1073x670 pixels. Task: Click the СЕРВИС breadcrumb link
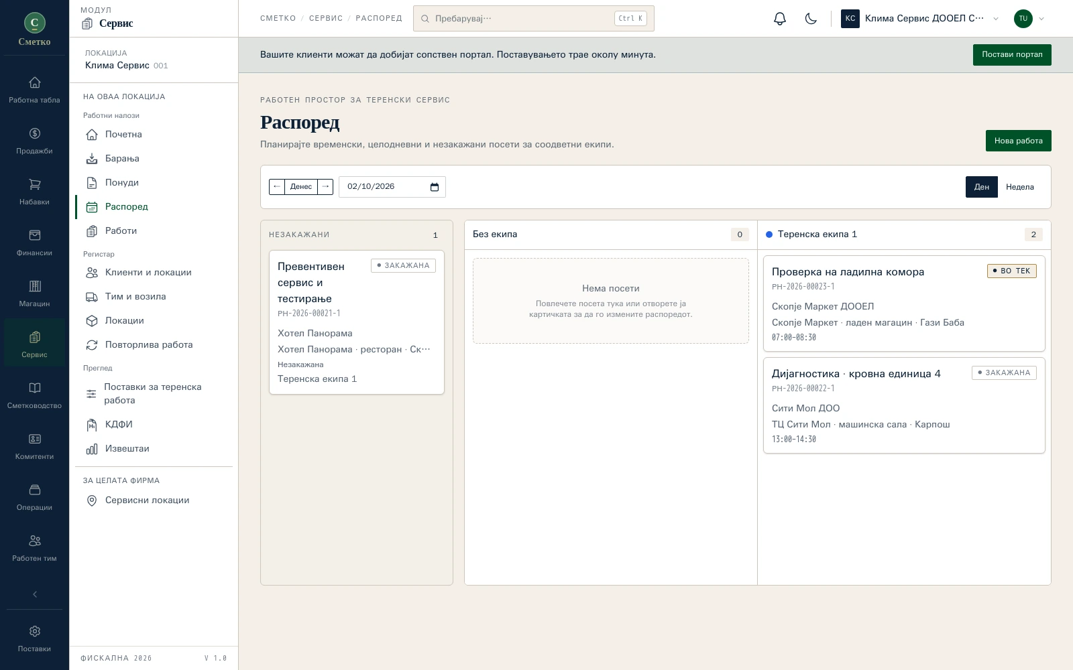tap(326, 19)
